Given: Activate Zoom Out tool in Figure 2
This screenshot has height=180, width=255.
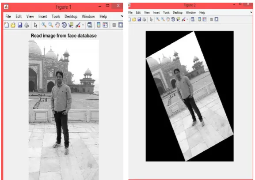Looking at the screenshot, I should point(163,19).
